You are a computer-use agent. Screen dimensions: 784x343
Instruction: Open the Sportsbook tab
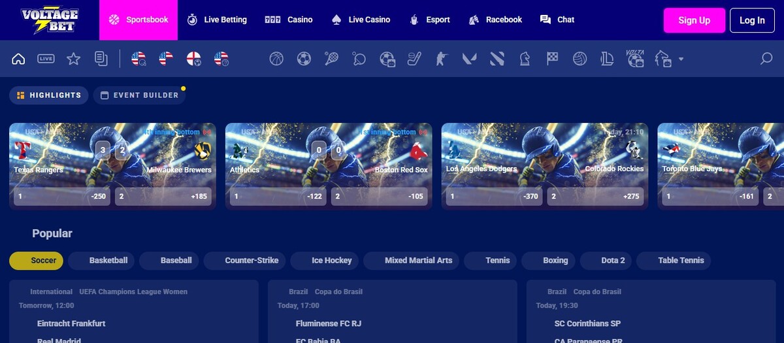138,20
